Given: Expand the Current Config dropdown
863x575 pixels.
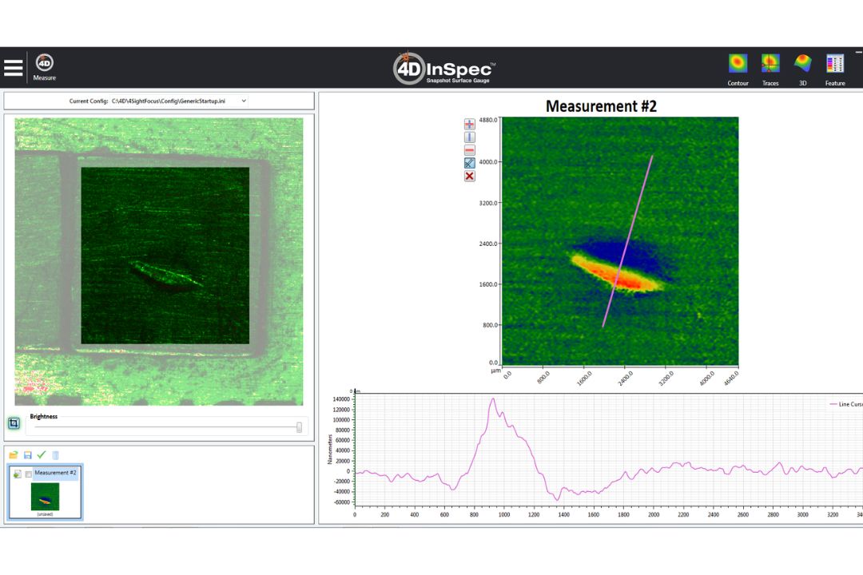Looking at the screenshot, I should point(244,101).
